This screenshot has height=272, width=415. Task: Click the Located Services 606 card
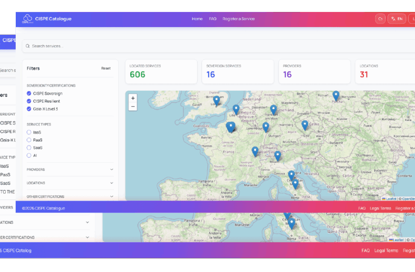pyautogui.click(x=161, y=72)
